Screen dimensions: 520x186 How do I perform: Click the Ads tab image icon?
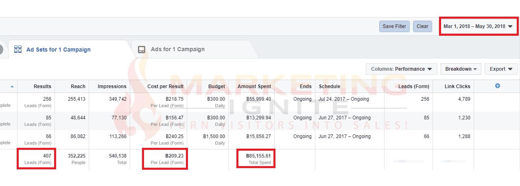[142, 50]
